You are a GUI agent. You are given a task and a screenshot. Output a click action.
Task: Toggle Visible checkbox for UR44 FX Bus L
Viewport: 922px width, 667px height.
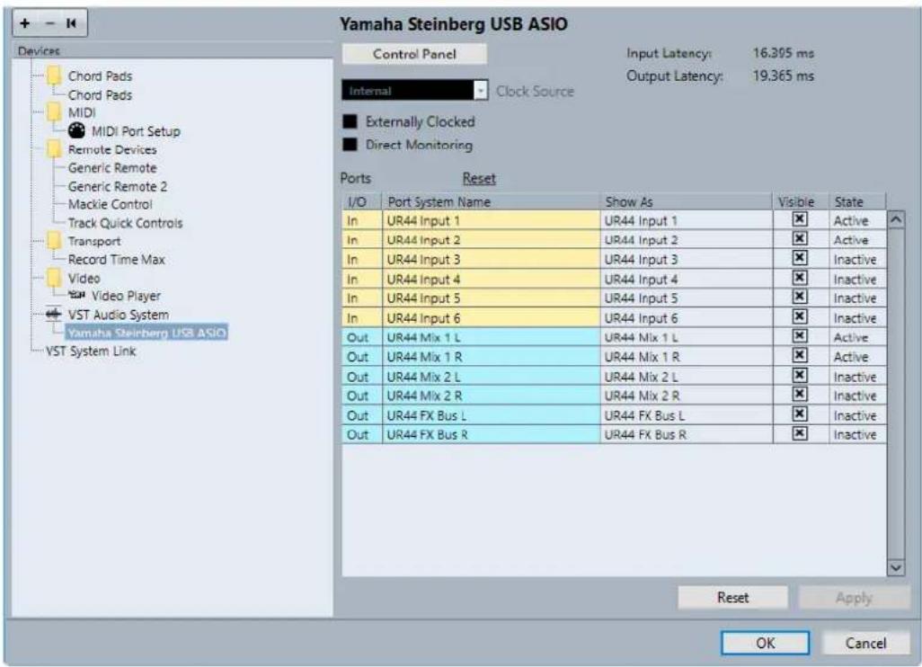coord(799,414)
